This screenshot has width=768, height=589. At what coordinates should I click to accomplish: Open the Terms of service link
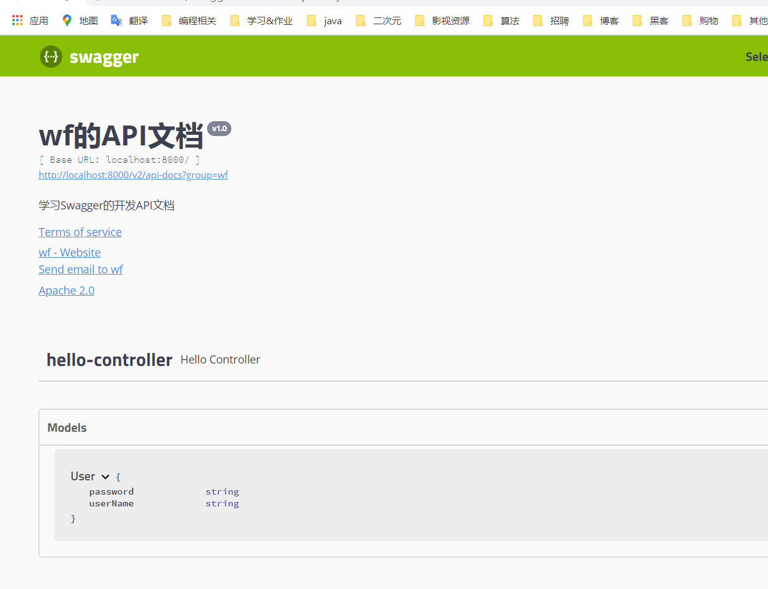(80, 232)
